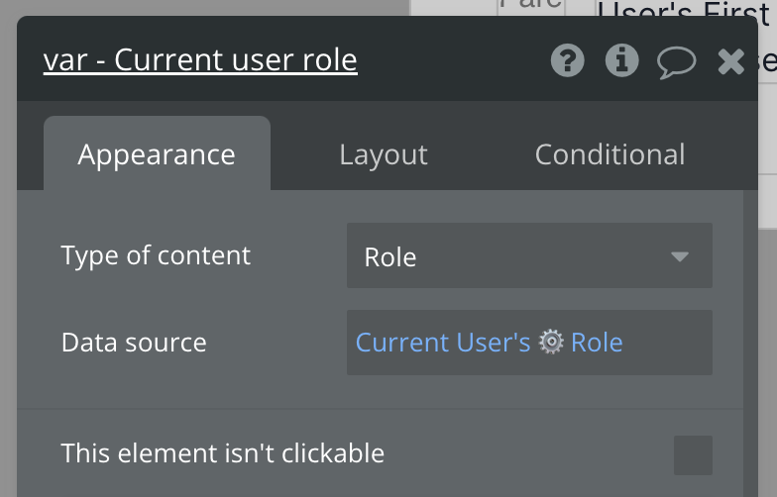Click "Current User's" in the data source
This screenshot has width=777, height=497.
pos(443,343)
